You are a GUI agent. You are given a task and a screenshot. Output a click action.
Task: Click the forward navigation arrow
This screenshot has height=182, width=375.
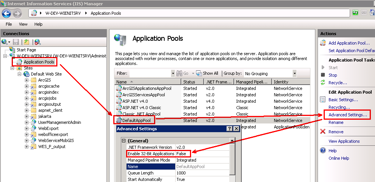click(x=17, y=13)
